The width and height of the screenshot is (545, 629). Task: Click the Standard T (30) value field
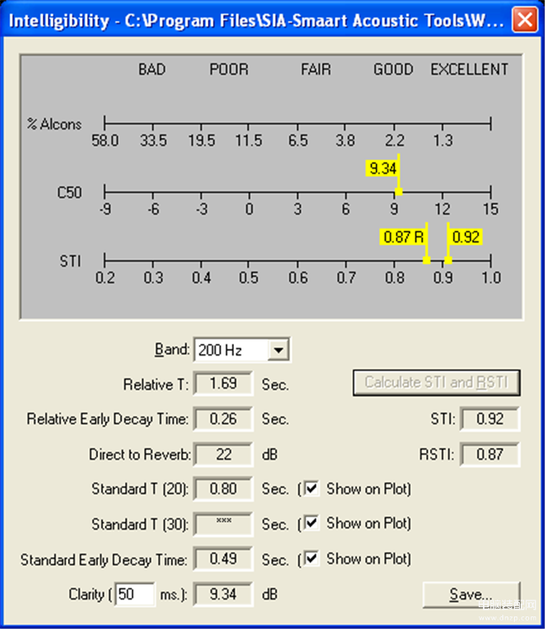[x=223, y=524]
